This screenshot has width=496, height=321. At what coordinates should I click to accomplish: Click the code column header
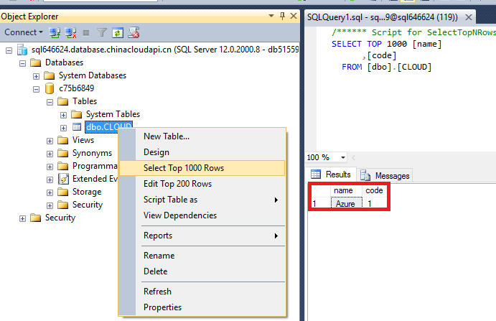374,190
